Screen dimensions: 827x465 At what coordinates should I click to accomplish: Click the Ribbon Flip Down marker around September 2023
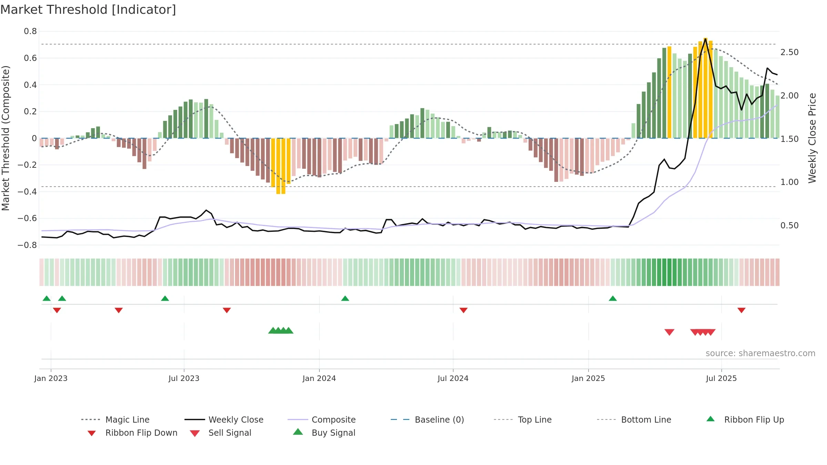tap(227, 310)
